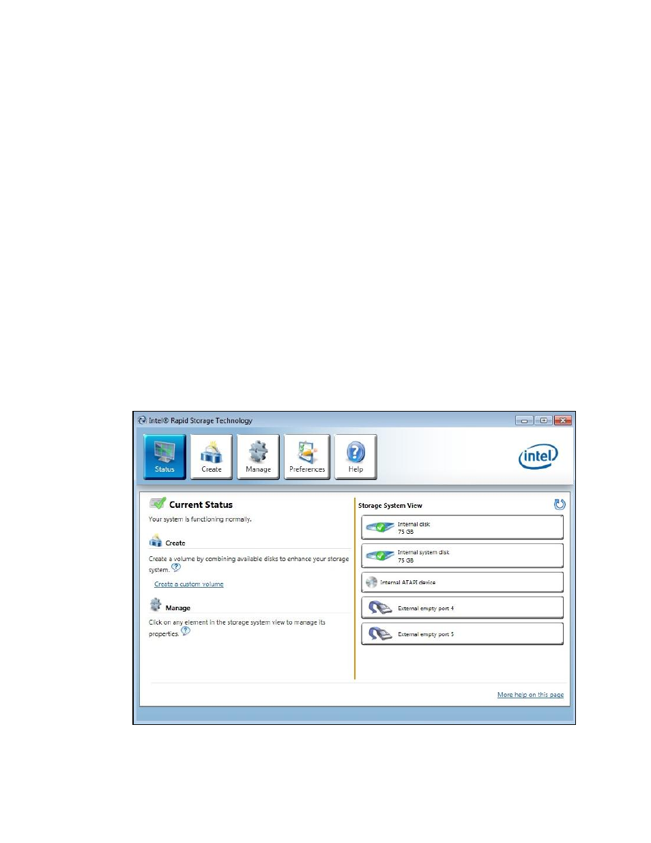Viewport: 651px width, 843px height.
Task: Maximize the Intel Rapid Storage Technology window
Action: point(543,420)
